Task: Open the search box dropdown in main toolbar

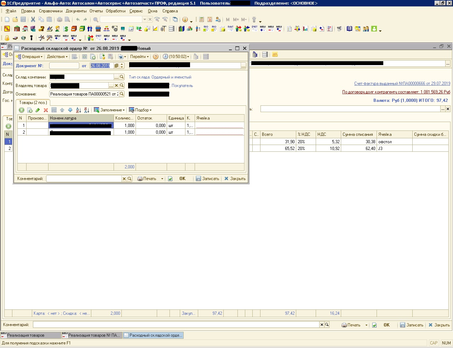Action: coord(144,19)
